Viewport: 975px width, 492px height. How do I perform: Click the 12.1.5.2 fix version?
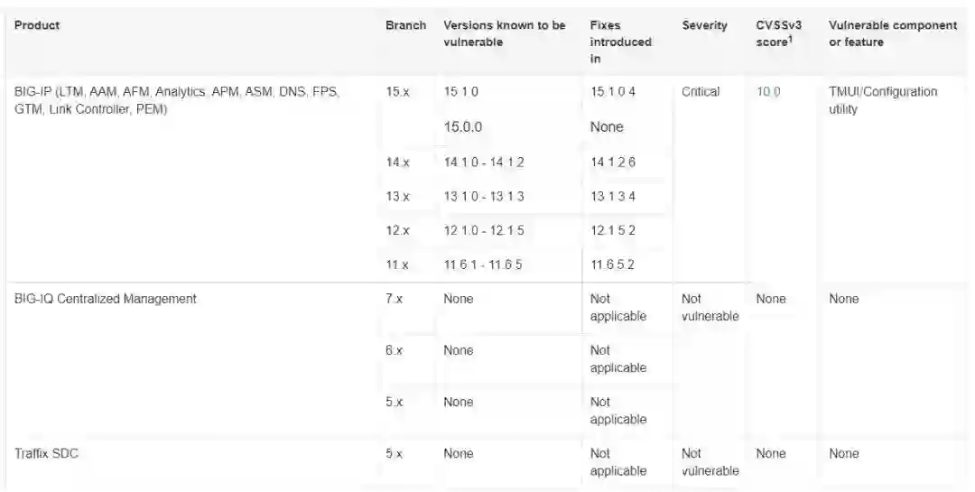point(613,230)
